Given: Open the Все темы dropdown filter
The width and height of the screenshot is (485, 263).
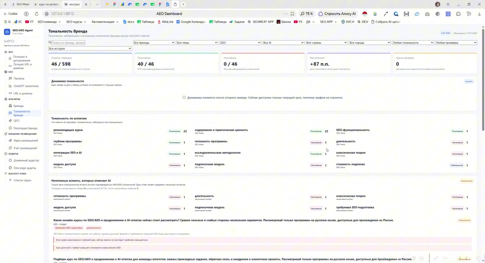Looking at the screenshot, I should [x=197, y=43].
